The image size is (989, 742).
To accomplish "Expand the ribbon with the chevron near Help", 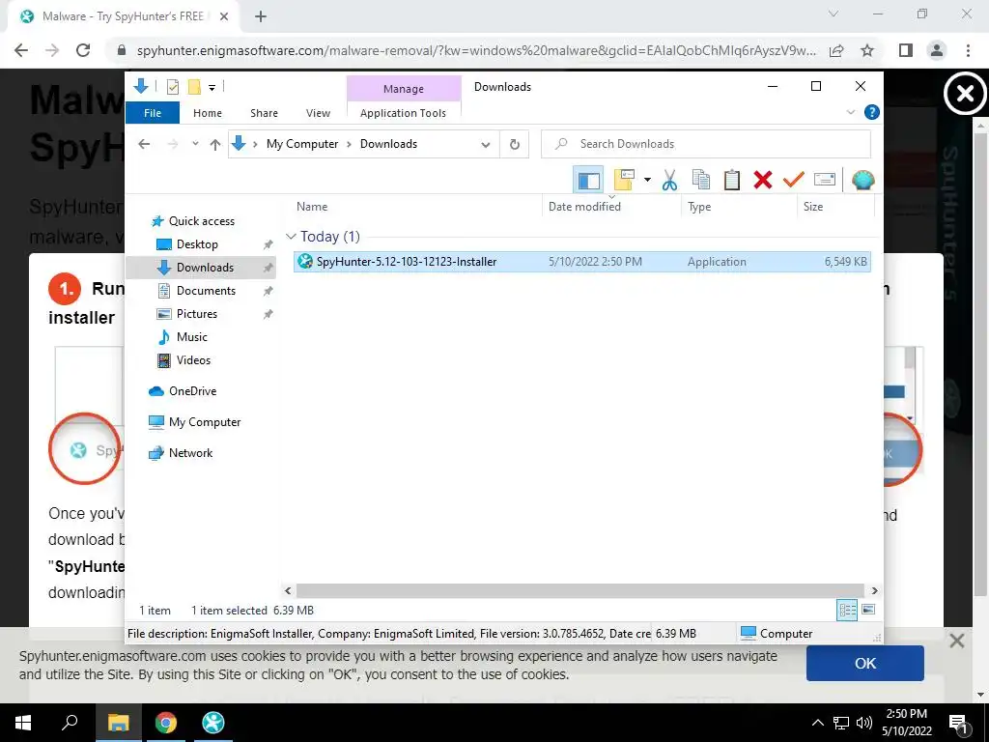I will pyautogui.click(x=850, y=112).
